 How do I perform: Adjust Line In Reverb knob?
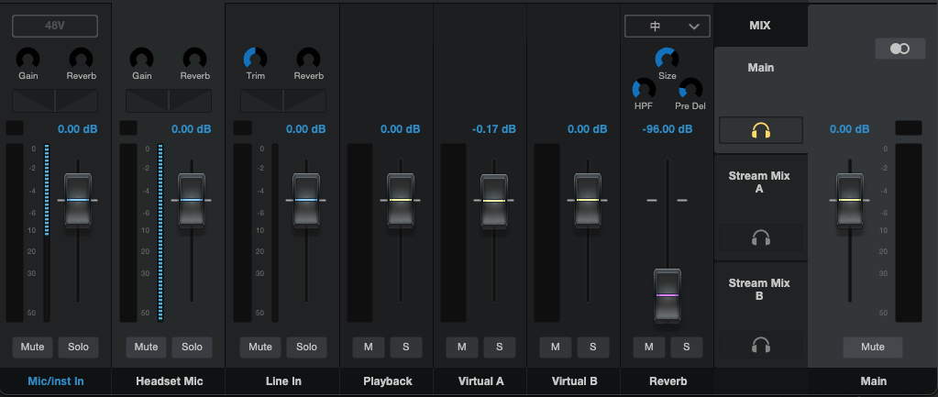point(309,60)
